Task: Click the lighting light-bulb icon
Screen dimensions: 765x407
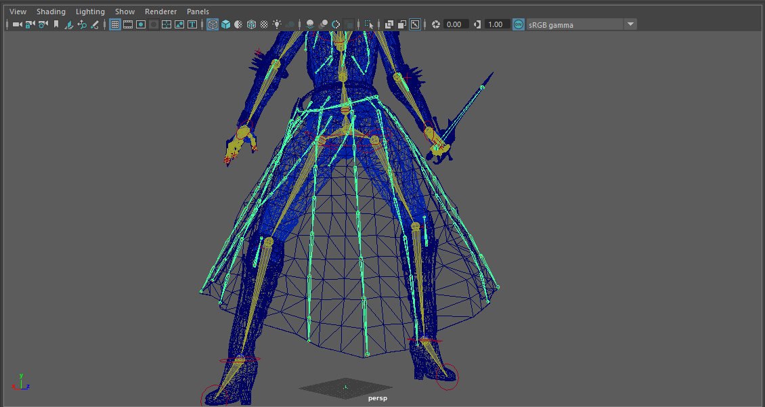Action: click(x=276, y=24)
